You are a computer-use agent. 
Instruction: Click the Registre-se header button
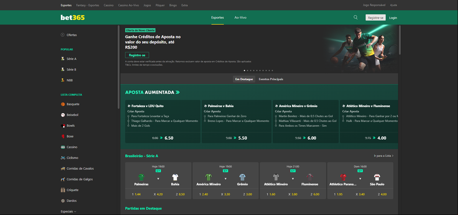376,18
